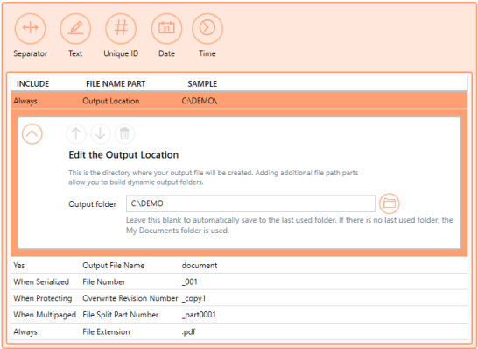478x349 pixels.
Task: Select the File Extension row
Action: (239, 331)
